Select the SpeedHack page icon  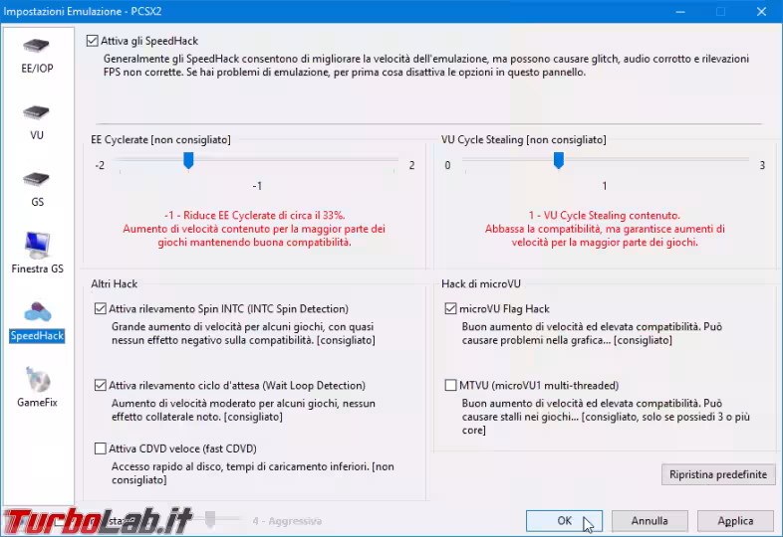(x=38, y=312)
